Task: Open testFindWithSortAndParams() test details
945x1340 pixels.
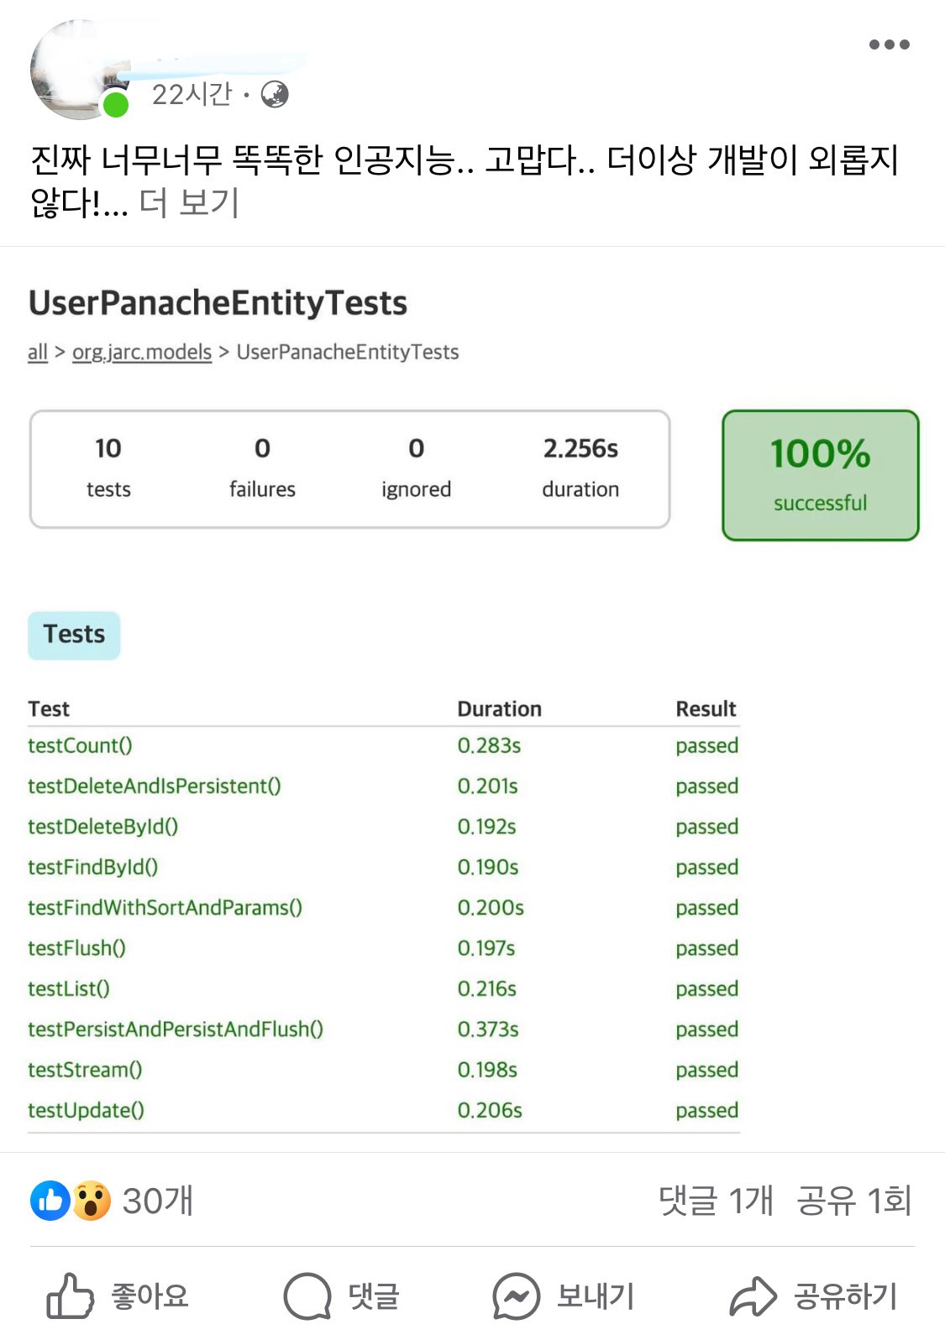Action: pyautogui.click(x=165, y=908)
